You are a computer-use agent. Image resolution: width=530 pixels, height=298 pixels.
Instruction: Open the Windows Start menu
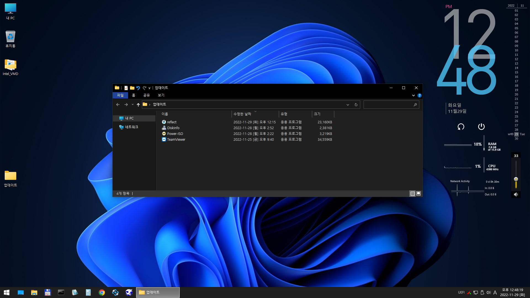pos(7,292)
